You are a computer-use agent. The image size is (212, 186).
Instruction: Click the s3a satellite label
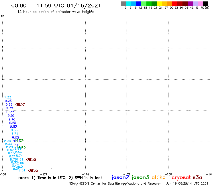197,177
